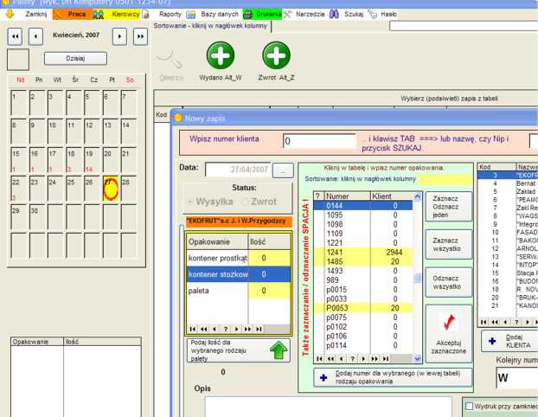The image size is (538, 417).
Task: Toggle the Wydruk przy zamknięciu checkbox
Action: pos(469,407)
